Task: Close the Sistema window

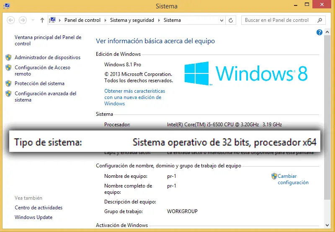Action: [322, 4]
